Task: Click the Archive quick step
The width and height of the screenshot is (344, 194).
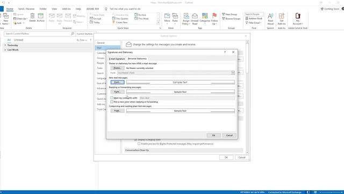Action: point(140,15)
